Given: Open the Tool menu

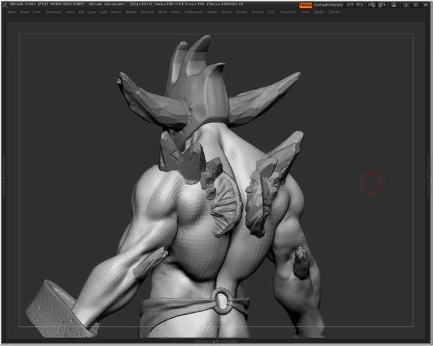Looking at the screenshot, I should click(271, 12).
